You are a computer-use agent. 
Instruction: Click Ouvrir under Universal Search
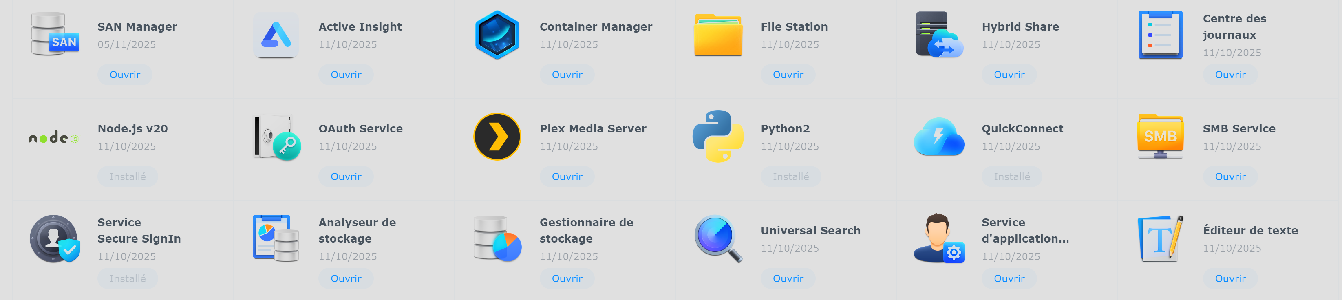coord(788,279)
